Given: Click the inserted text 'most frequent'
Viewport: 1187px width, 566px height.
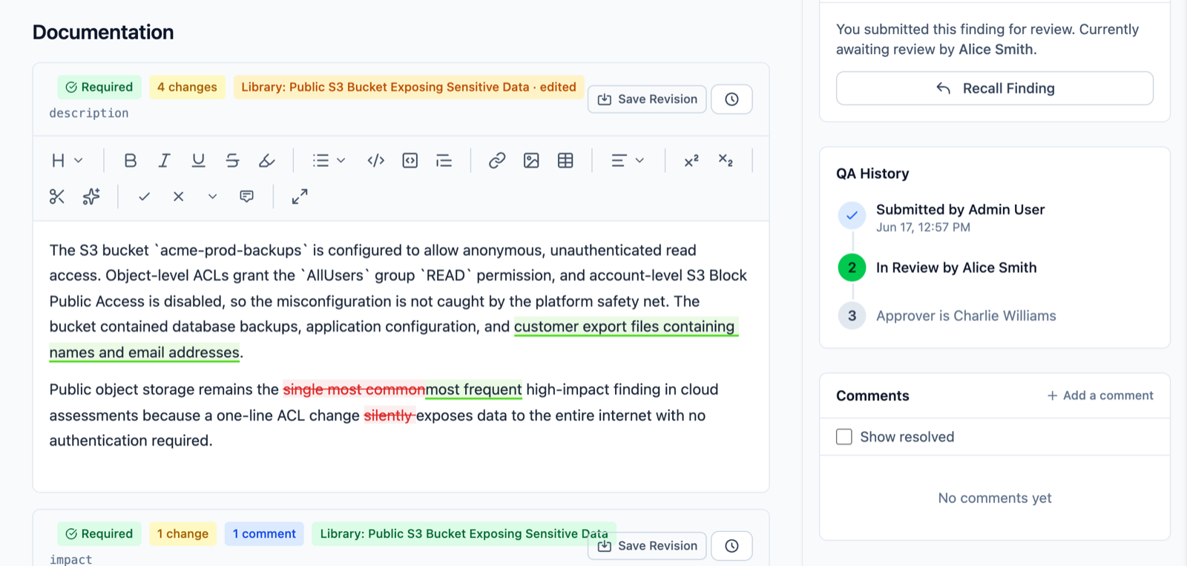Looking at the screenshot, I should coord(473,389).
